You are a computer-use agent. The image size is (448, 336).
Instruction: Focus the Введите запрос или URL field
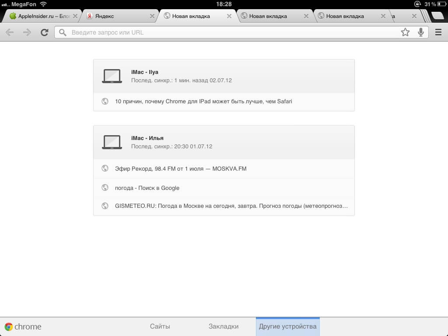click(241, 32)
